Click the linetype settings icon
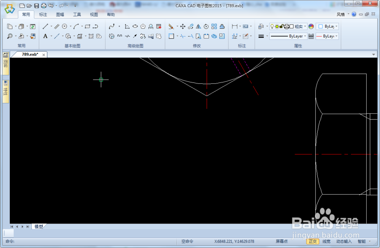The height and width of the screenshot is (248, 380). pyautogui.click(x=311, y=36)
